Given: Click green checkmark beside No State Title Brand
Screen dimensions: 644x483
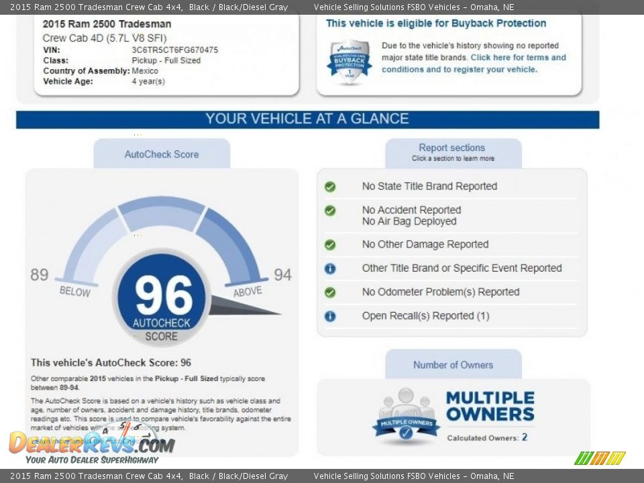Looking at the screenshot, I should coord(330,187).
